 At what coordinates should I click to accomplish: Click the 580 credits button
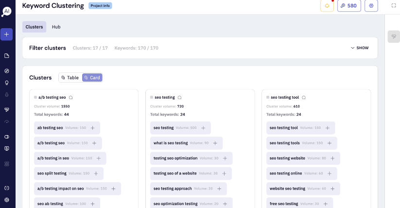349,6
